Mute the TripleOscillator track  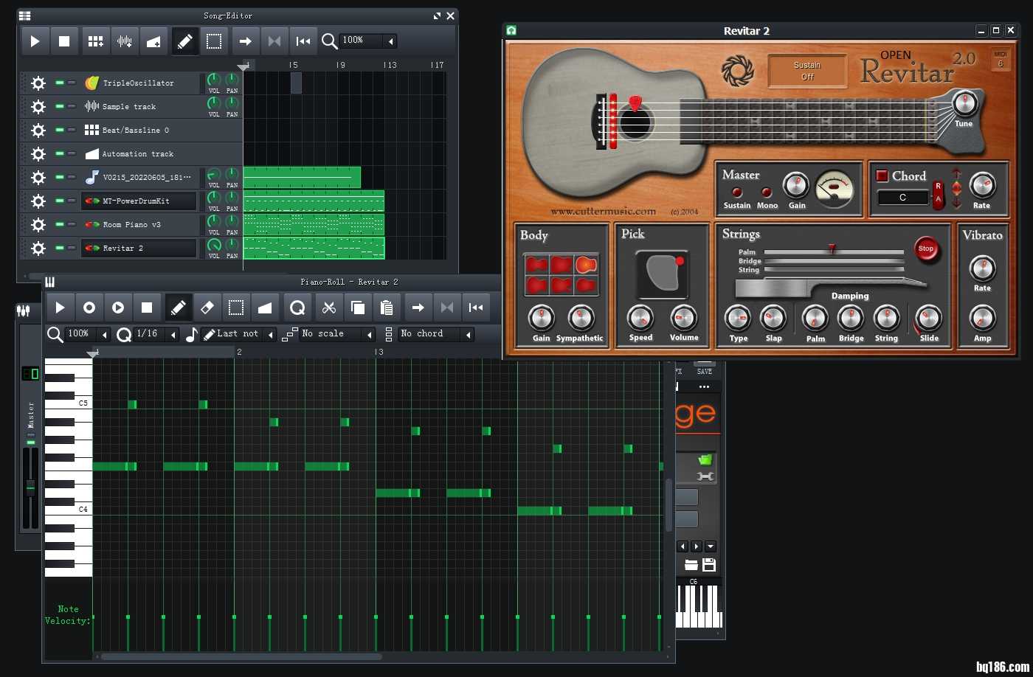tap(60, 83)
